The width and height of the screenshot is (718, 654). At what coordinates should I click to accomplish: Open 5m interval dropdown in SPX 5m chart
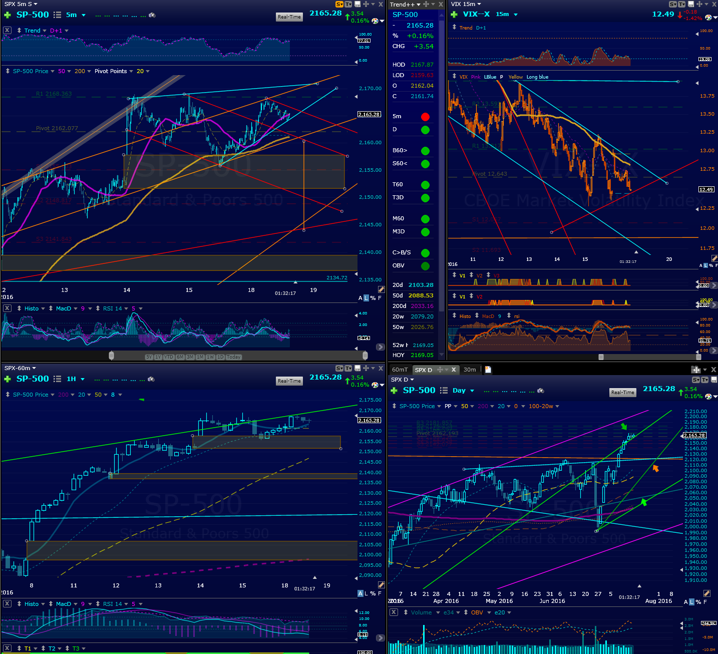click(84, 15)
